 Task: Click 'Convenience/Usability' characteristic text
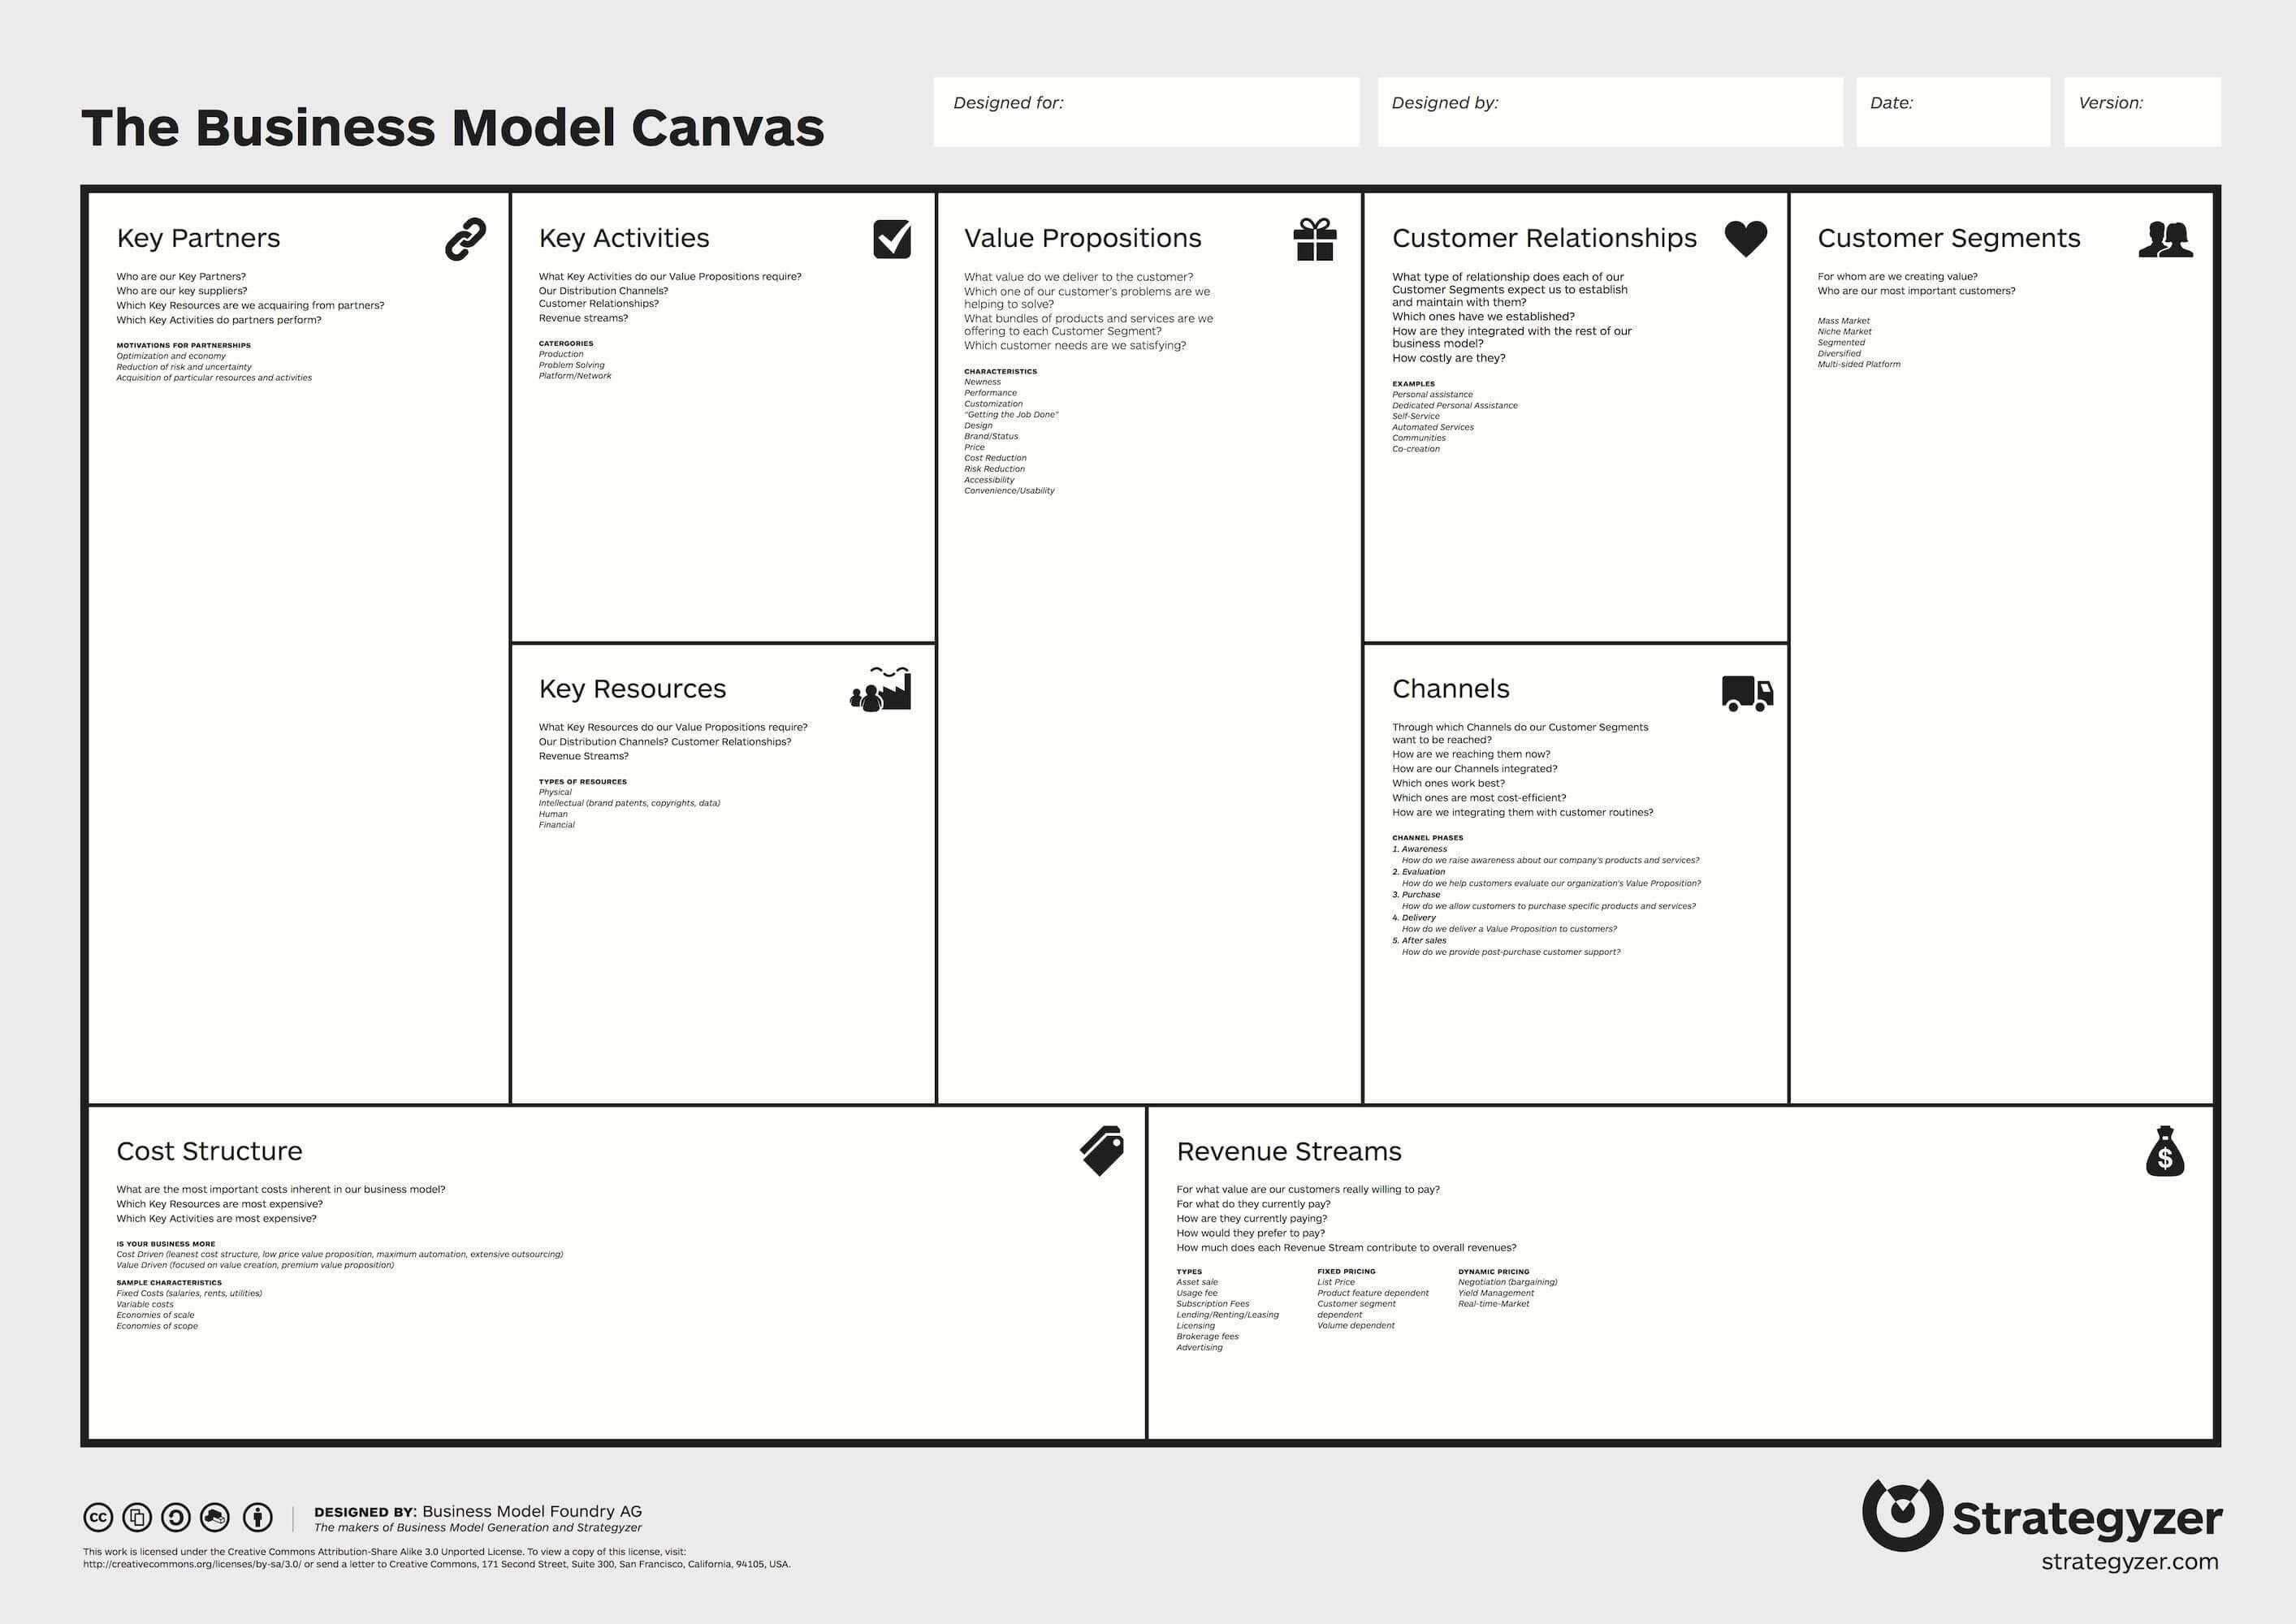[x=1009, y=491]
